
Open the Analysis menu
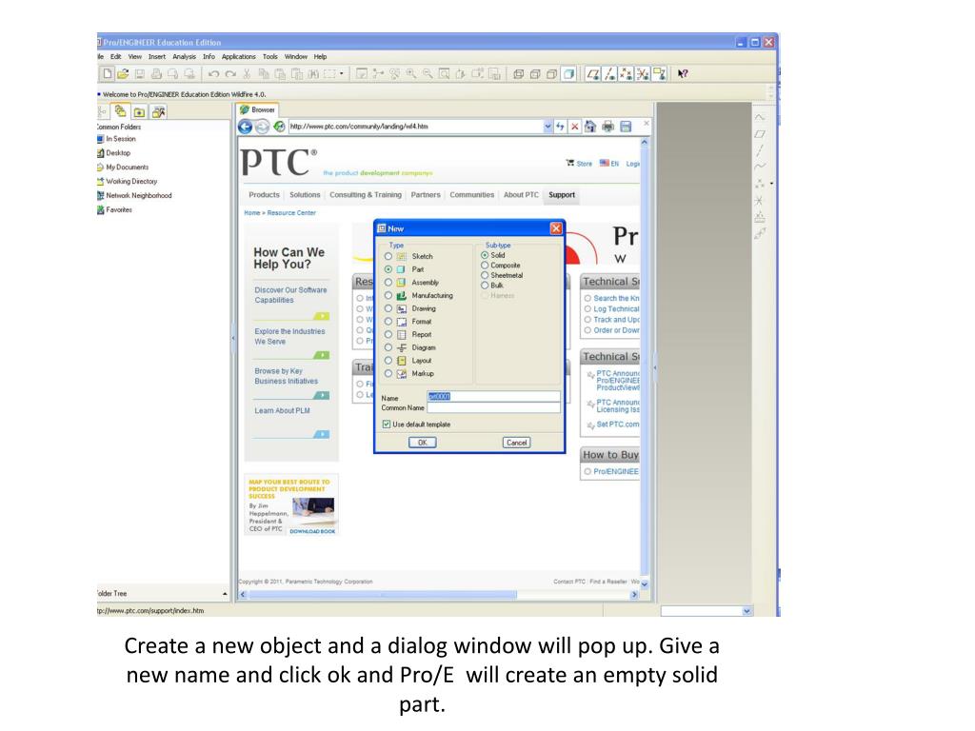[x=184, y=56]
